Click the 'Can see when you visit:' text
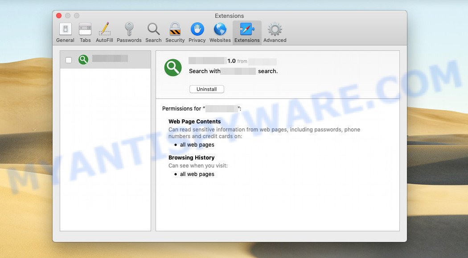This screenshot has width=468, height=258. [x=198, y=165]
